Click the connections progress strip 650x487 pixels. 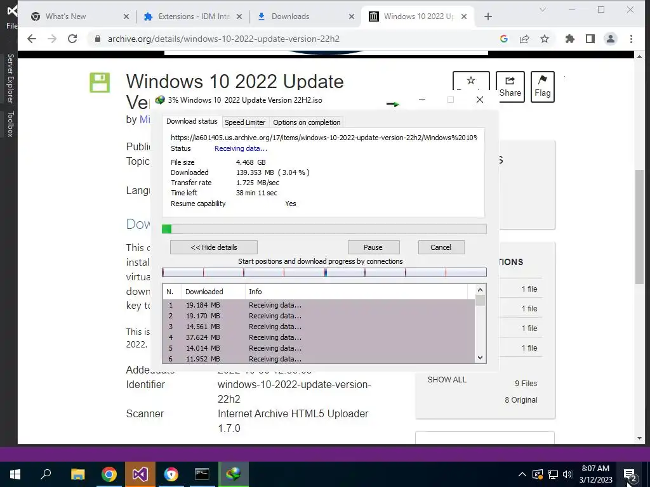[x=324, y=272]
